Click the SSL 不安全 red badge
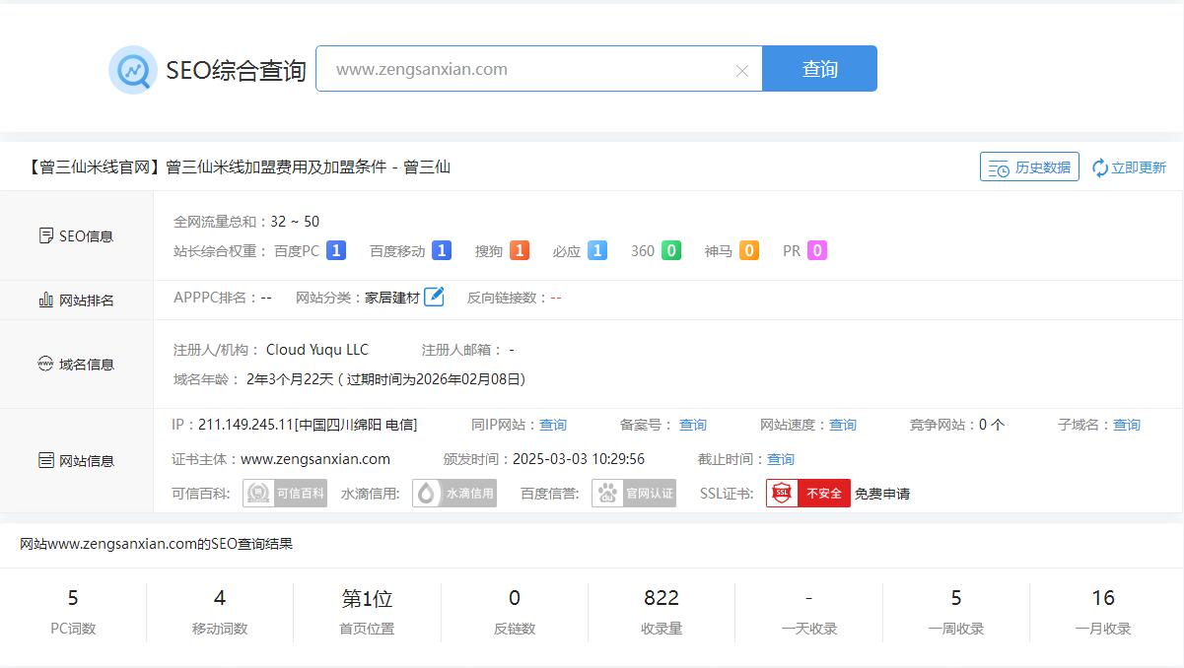 (807, 494)
